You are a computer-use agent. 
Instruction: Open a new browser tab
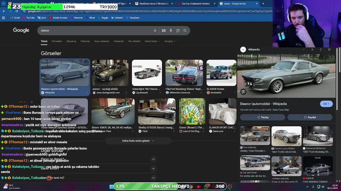coord(263,4)
